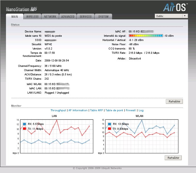Click the MAC AP address value

[x=141, y=32]
